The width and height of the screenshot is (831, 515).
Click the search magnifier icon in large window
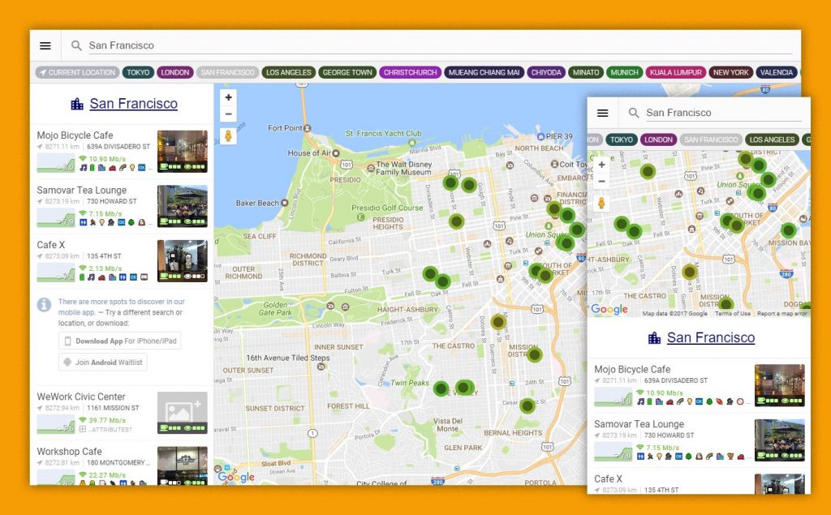[x=76, y=45]
